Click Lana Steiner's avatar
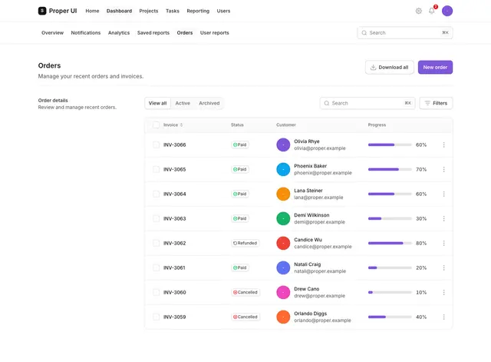This screenshot has height=362, width=491. pos(283,194)
